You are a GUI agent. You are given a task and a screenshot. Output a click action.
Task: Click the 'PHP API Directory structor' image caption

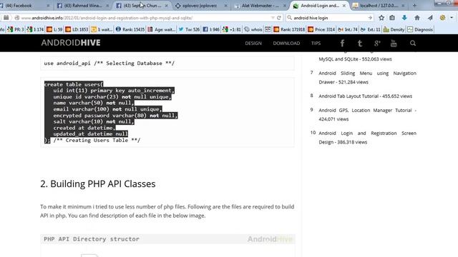pyautogui.click(x=92, y=239)
